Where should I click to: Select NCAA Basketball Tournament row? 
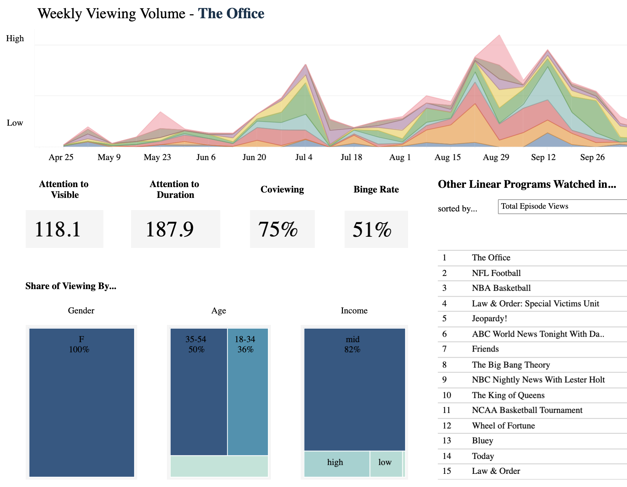(532, 410)
